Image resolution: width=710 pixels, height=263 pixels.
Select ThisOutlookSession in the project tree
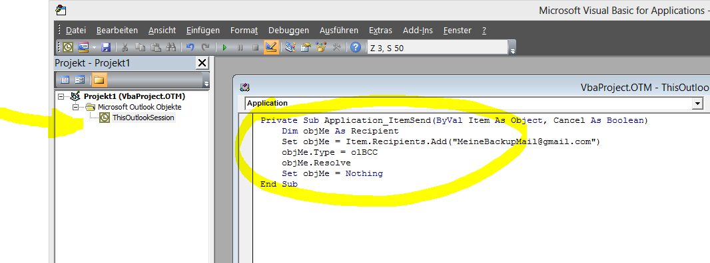[143, 118]
